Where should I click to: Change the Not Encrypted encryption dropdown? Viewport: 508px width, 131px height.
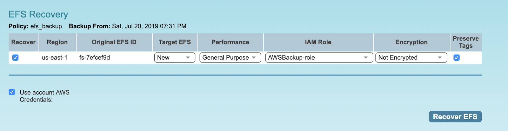[x=411, y=57]
